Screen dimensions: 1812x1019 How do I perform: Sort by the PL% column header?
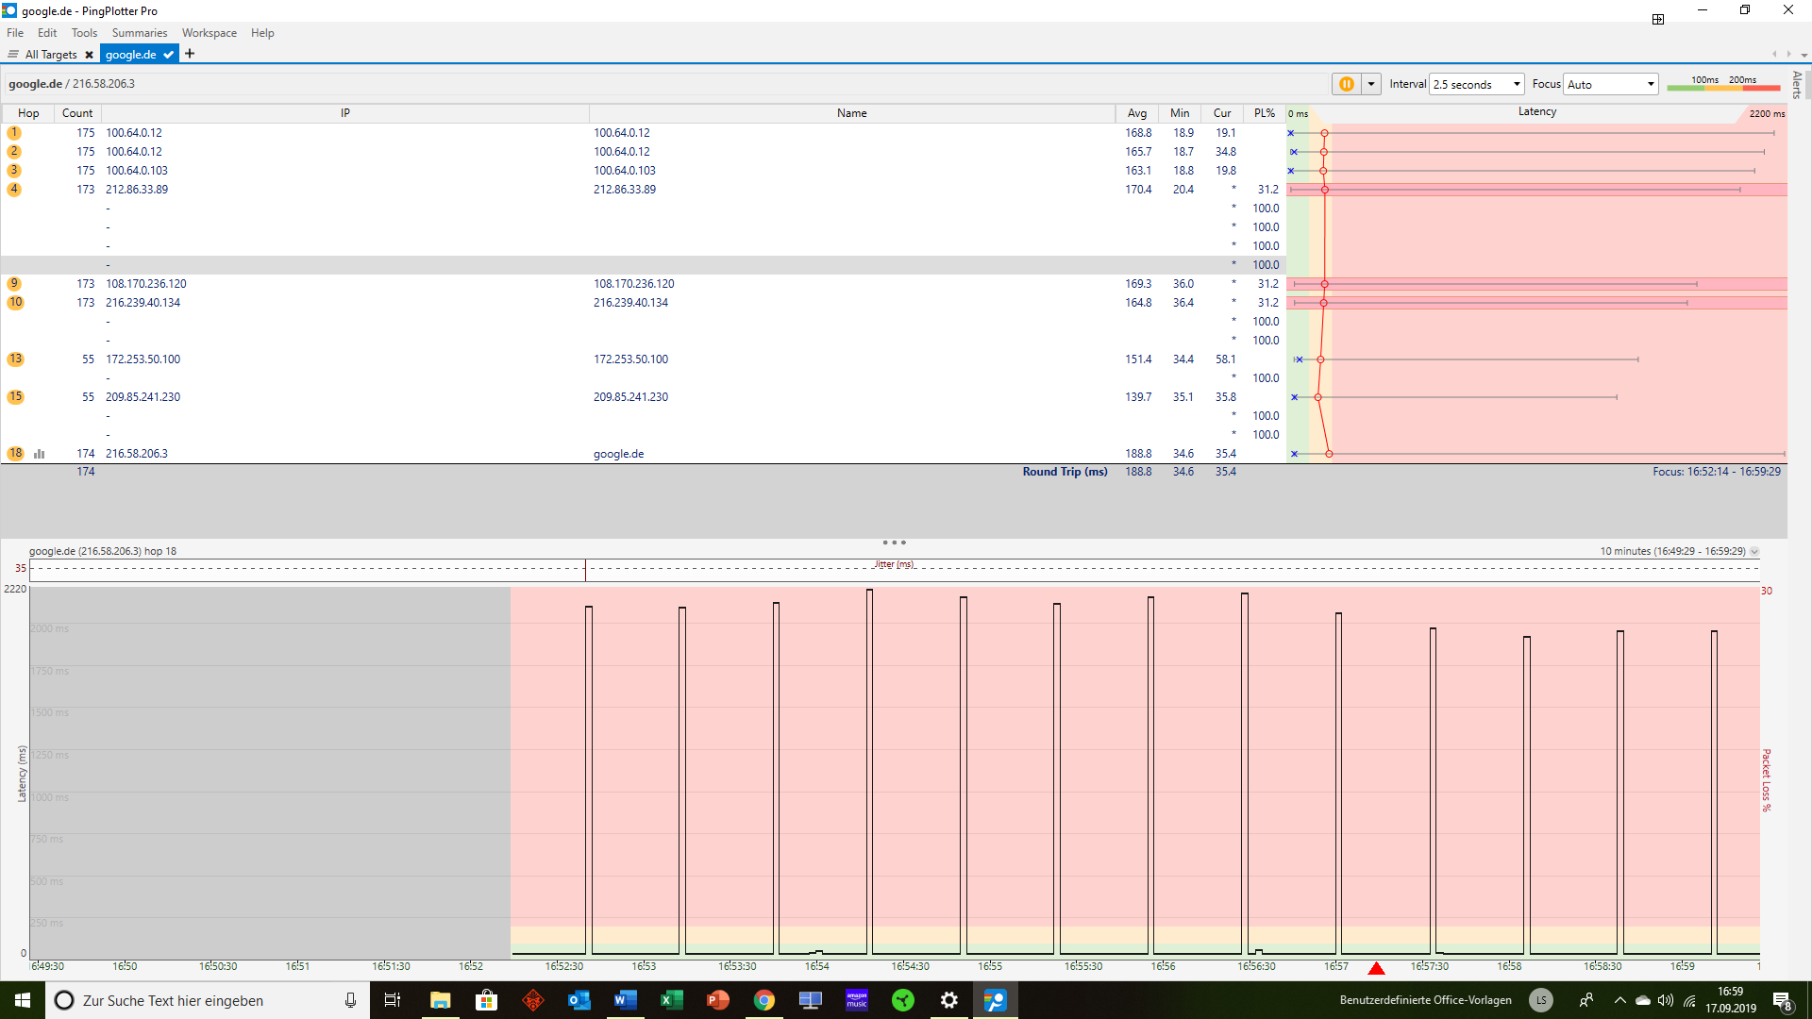click(1264, 113)
